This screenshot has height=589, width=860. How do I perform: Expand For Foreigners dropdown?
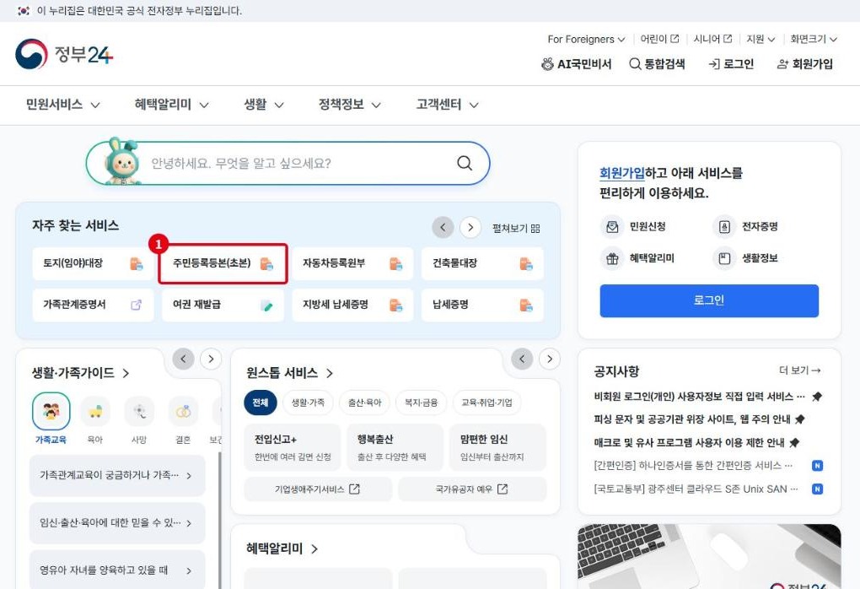coord(586,39)
